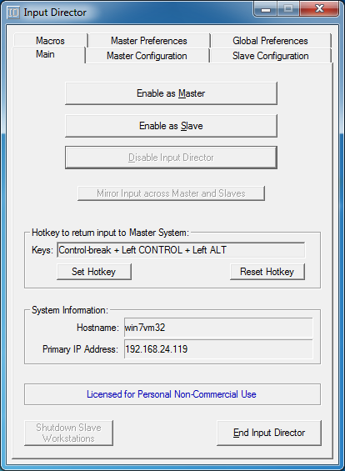345x471 pixels.
Task: Click the Enable as Master button
Action: tap(171, 93)
